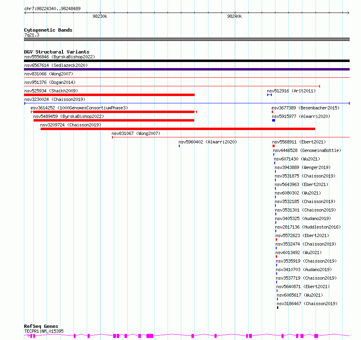Open nsv3532185 (Chaisson2019) label
The width and height of the screenshot is (361, 340).
[x=305, y=201]
